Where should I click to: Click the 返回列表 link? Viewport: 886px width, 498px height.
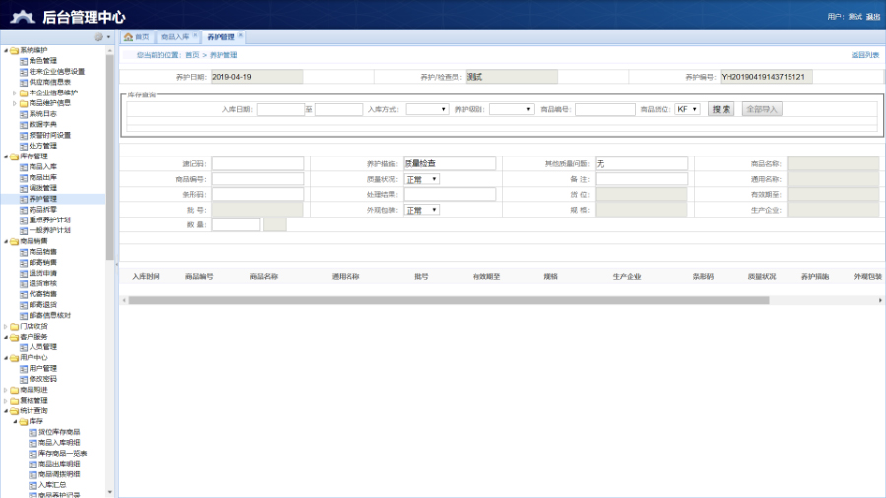pyautogui.click(x=865, y=55)
